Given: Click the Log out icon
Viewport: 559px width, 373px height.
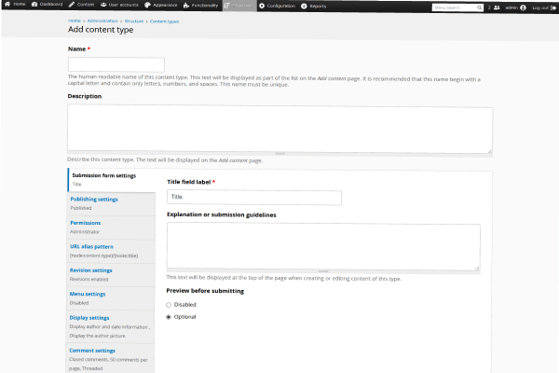Looking at the screenshot, I should 553,7.
